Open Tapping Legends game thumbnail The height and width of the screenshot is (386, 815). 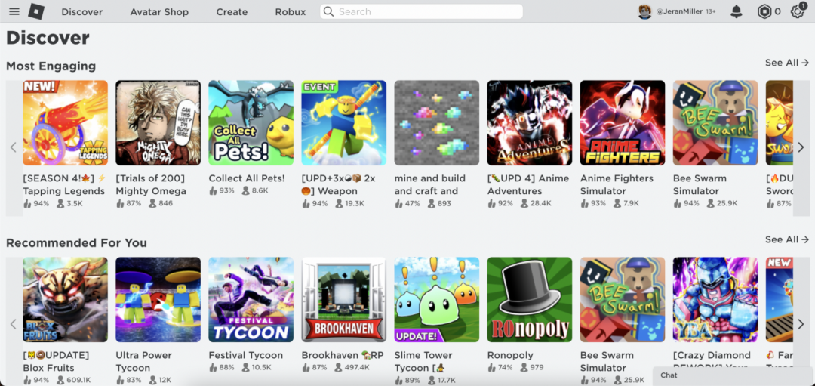coord(66,123)
